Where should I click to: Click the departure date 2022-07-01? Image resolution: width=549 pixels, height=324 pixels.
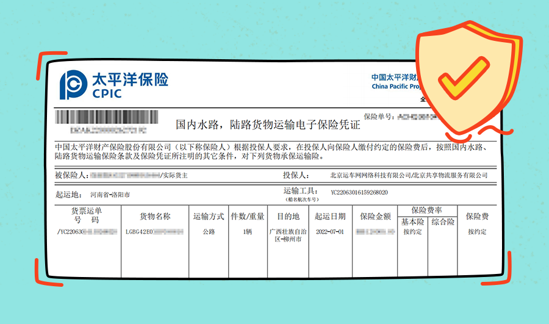click(330, 232)
